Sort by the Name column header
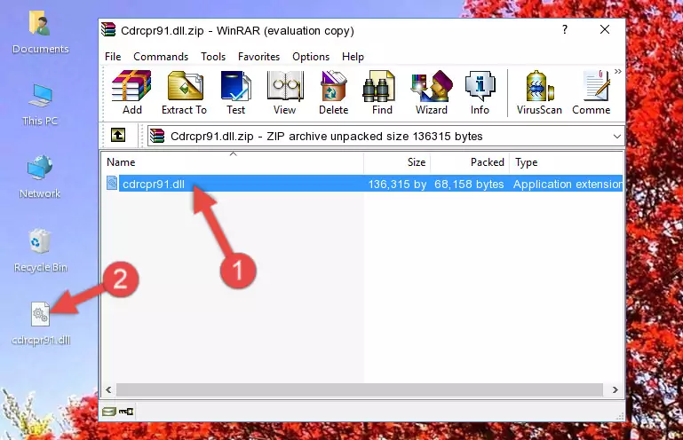Viewport: 683px width, 440px height. click(x=233, y=162)
